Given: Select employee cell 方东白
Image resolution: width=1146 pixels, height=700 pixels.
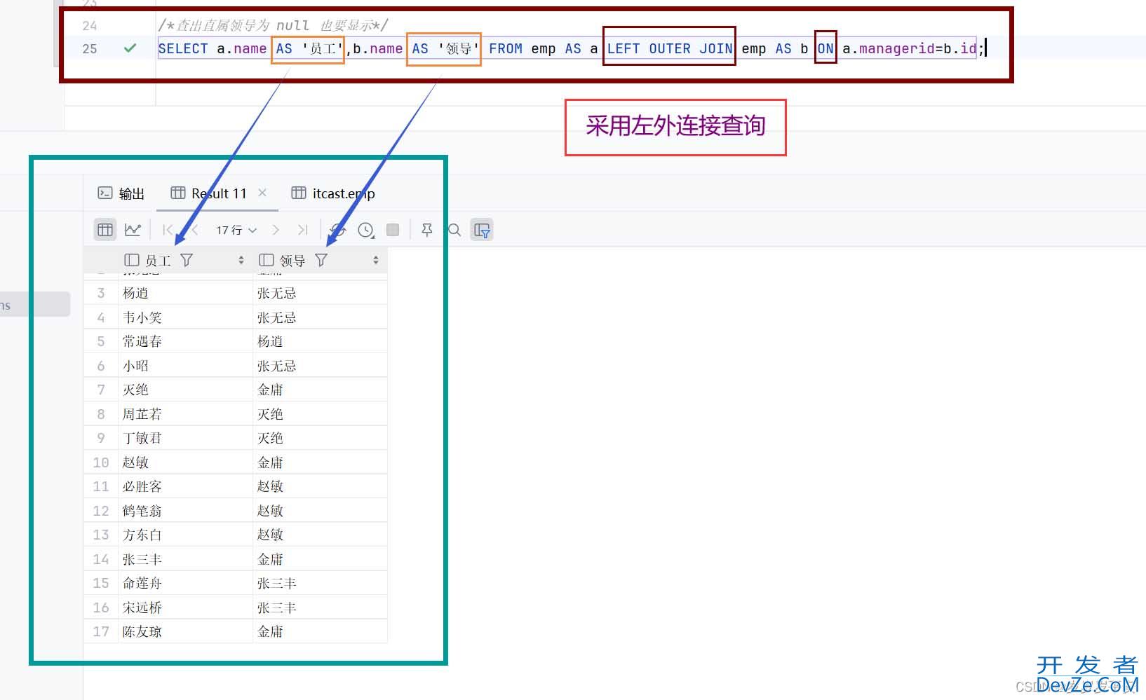Looking at the screenshot, I should tap(185, 535).
